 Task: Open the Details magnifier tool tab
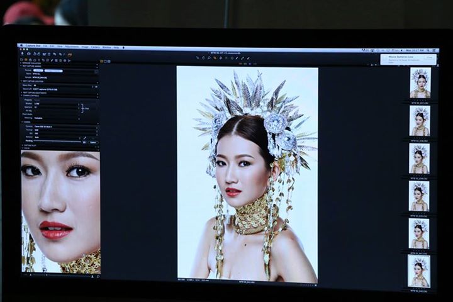pyautogui.click(x=47, y=60)
